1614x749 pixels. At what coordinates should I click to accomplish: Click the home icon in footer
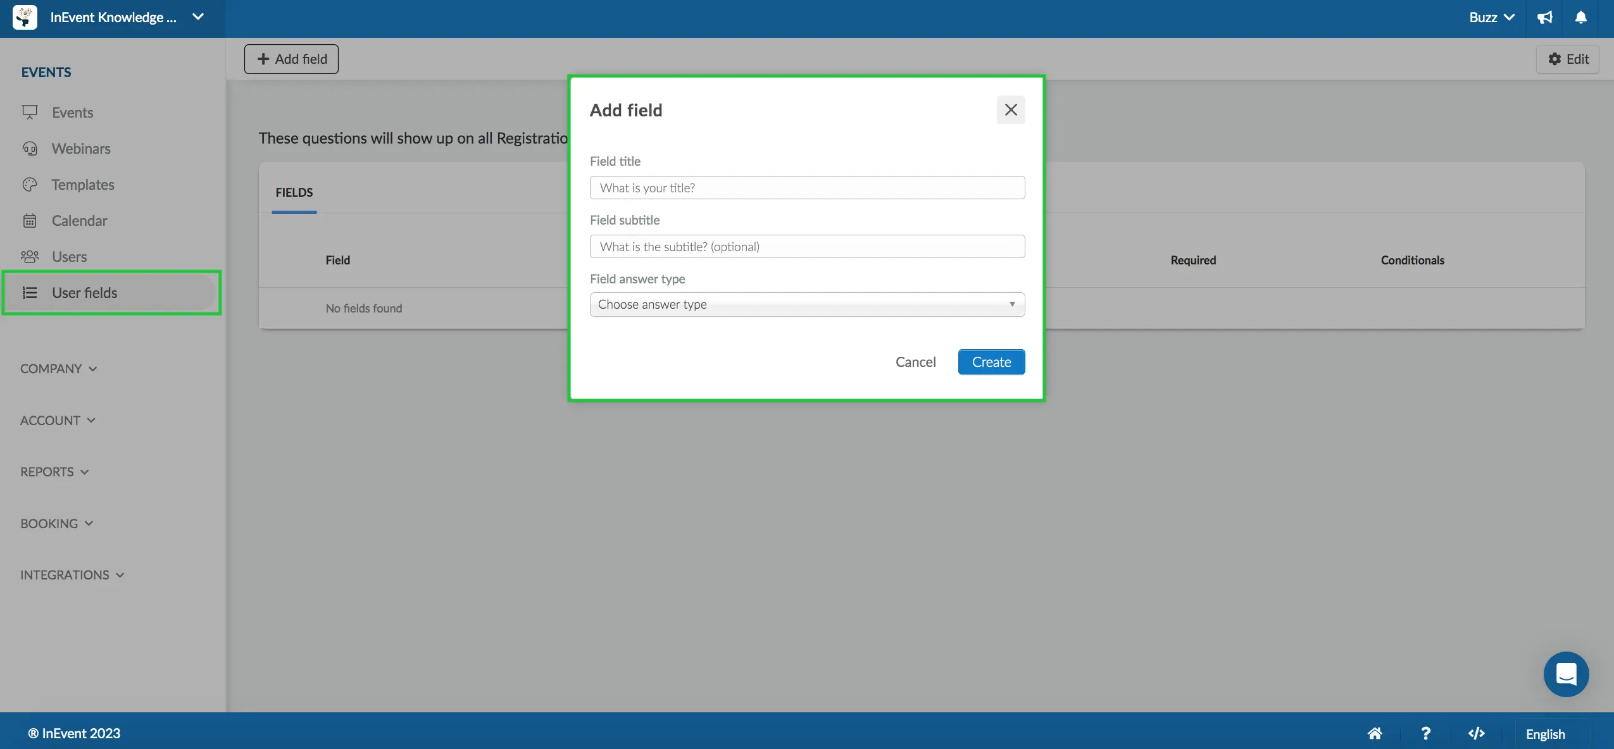coord(1375,733)
